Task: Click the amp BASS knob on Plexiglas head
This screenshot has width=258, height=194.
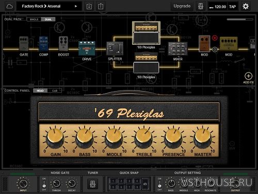Action: (x=85, y=138)
